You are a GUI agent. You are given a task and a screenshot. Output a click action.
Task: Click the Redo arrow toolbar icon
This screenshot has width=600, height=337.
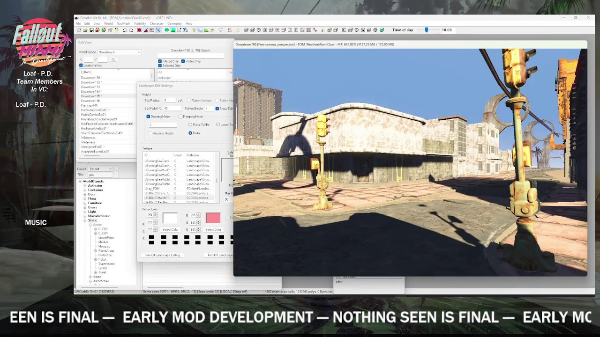point(131,30)
